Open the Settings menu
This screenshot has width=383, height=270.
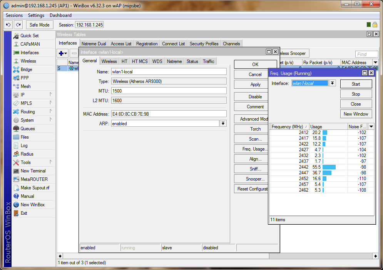pos(36,15)
